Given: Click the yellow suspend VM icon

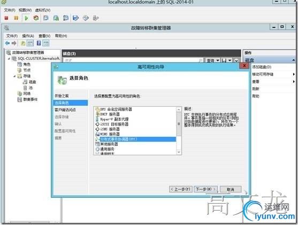Looking at the screenshot, I should click(16, 18).
